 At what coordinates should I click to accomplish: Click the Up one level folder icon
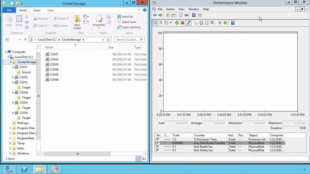click(168, 15)
